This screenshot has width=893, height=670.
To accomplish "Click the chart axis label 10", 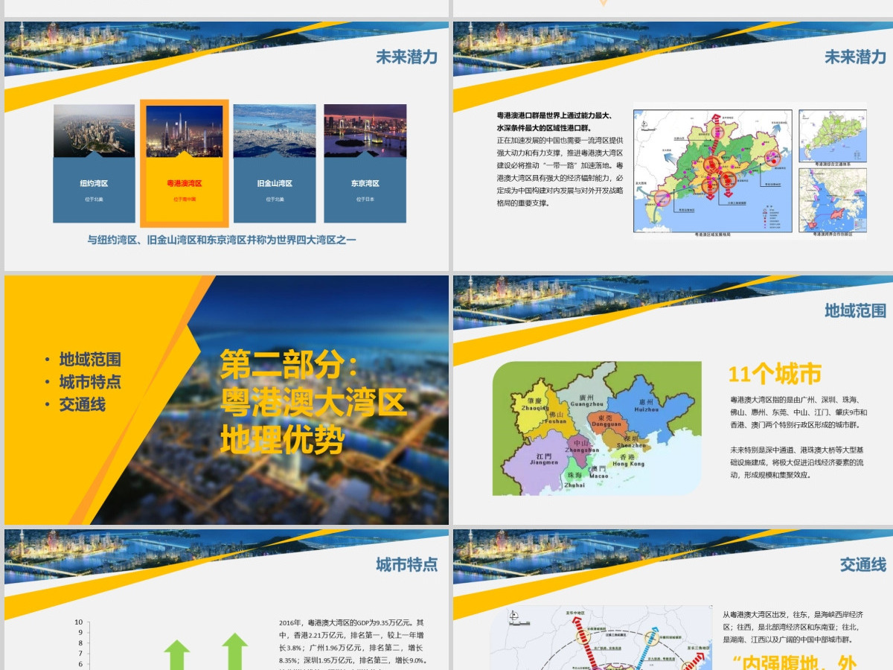I will pos(78,622).
